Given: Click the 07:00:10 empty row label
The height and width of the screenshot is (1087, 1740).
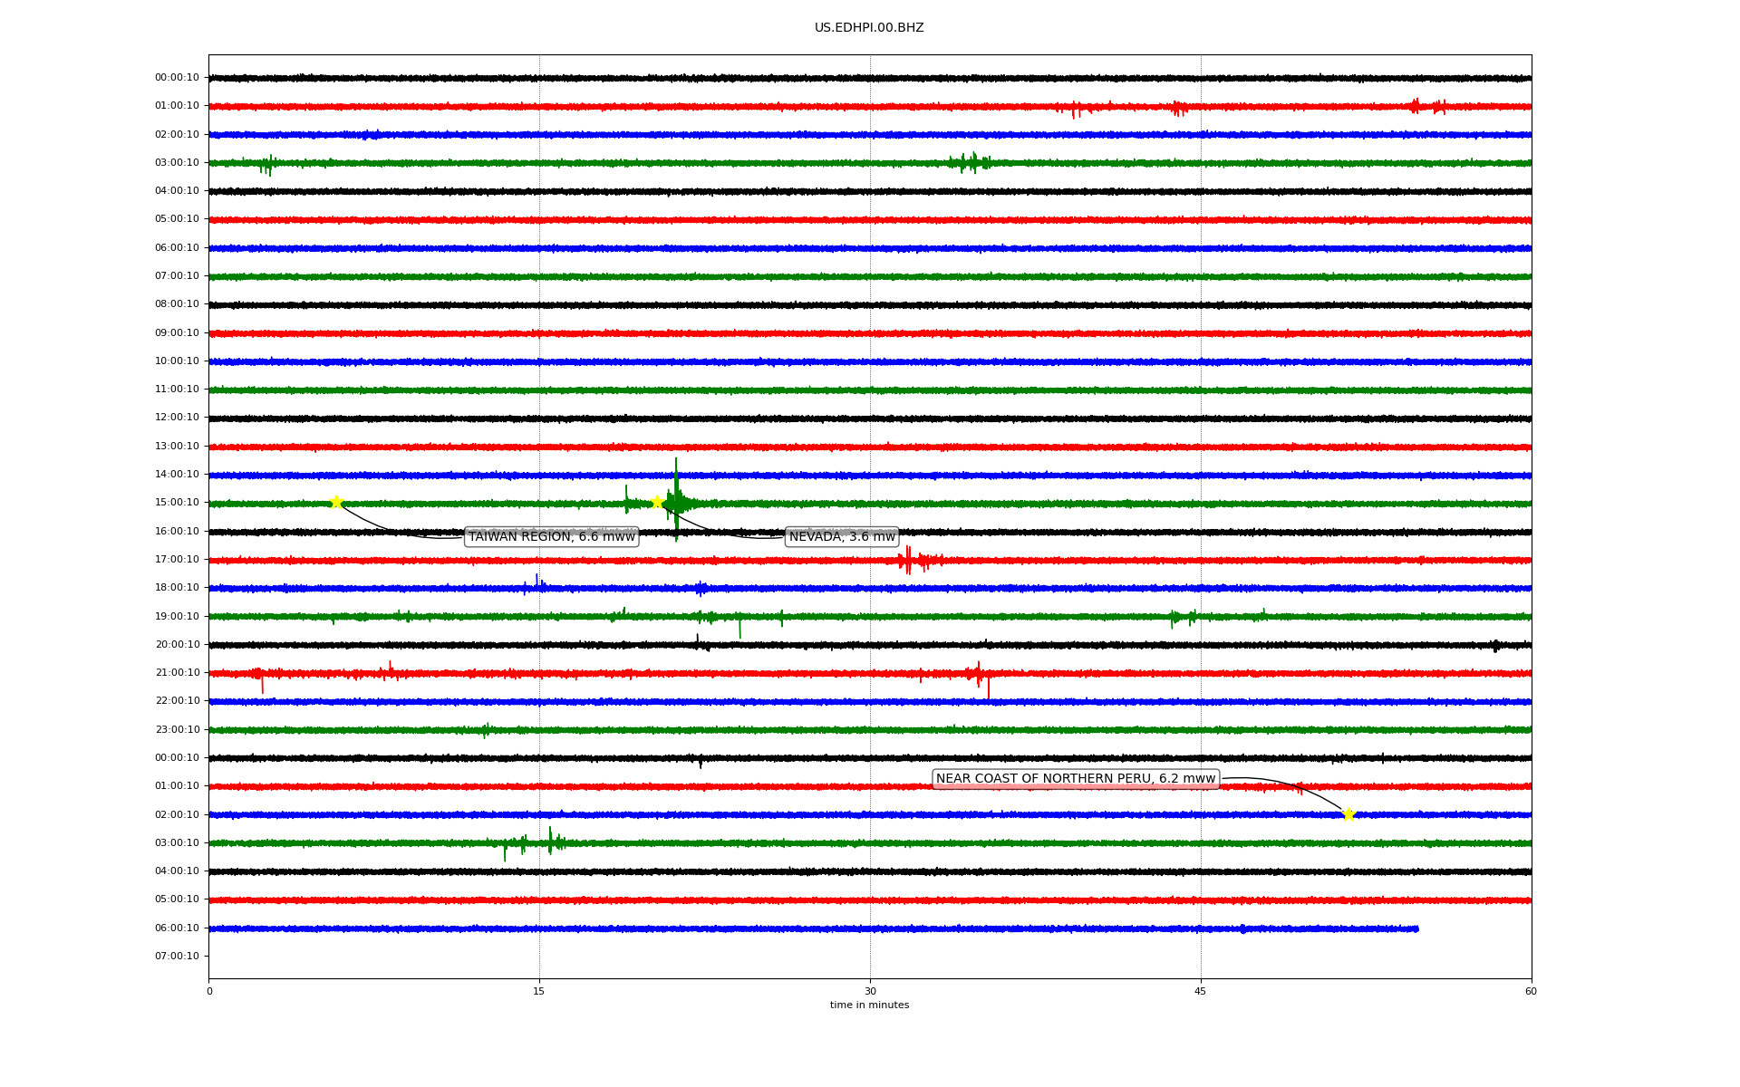Looking at the screenshot, I should (x=177, y=957).
